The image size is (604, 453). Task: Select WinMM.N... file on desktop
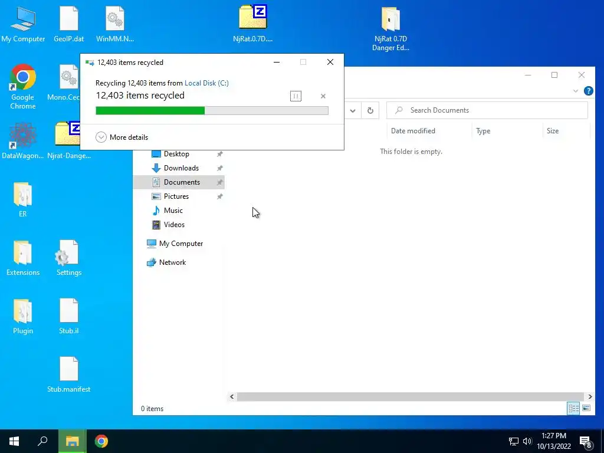click(115, 24)
